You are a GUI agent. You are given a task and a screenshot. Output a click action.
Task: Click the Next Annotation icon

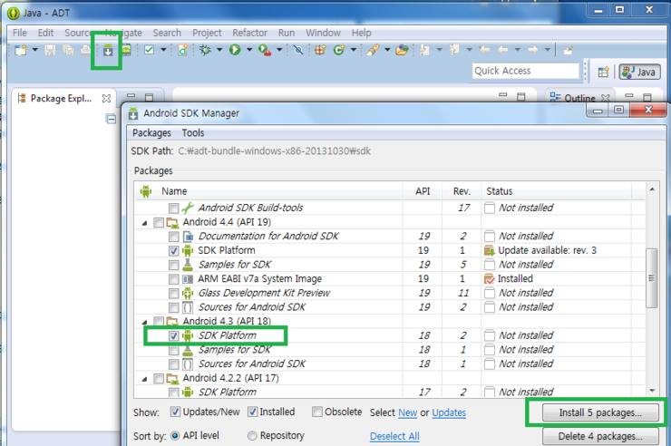point(424,51)
